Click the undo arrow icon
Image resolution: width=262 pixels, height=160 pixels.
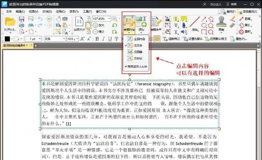point(40,19)
